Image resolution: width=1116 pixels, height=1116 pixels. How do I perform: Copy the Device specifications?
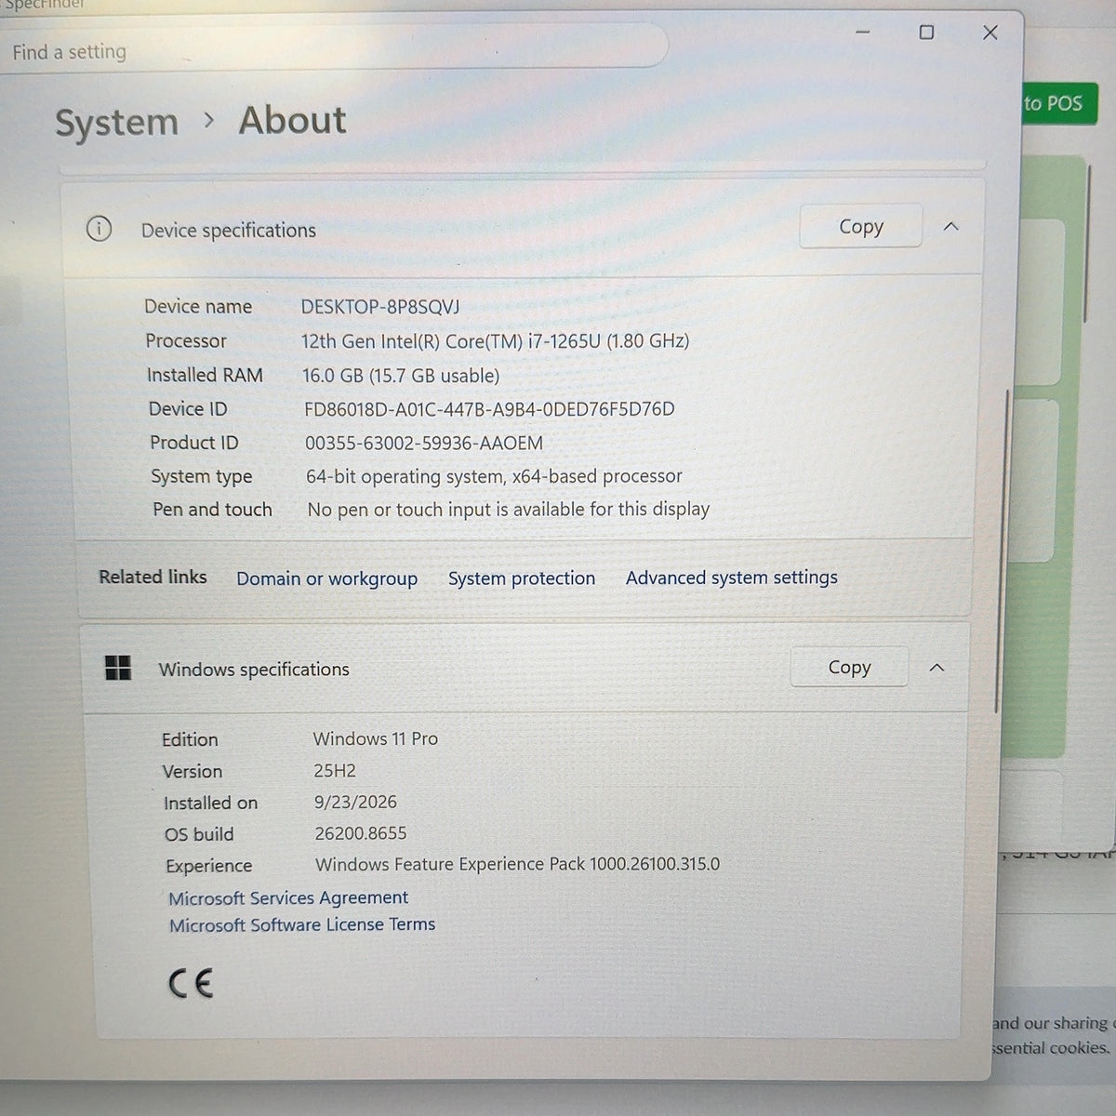pyautogui.click(x=860, y=226)
